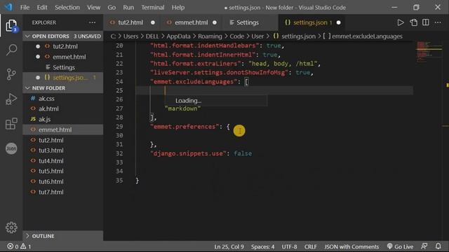Change indentation via Spaces: 4
The image size is (449, 252).
[x=262, y=246]
